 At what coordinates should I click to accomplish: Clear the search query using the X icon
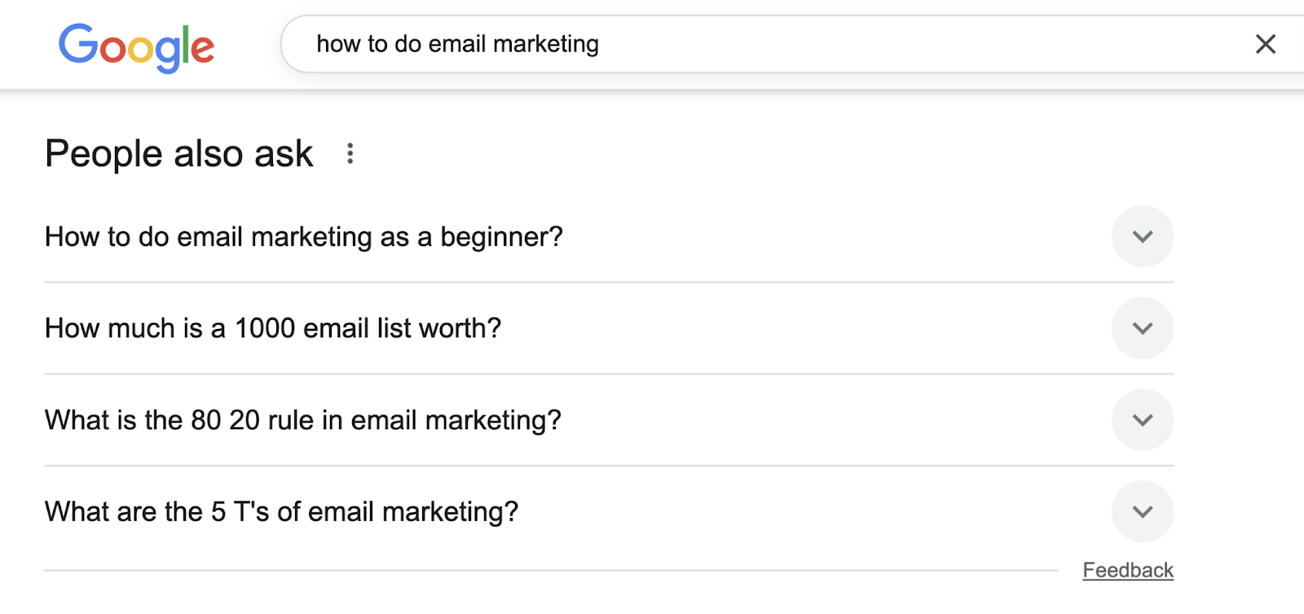(x=1264, y=45)
